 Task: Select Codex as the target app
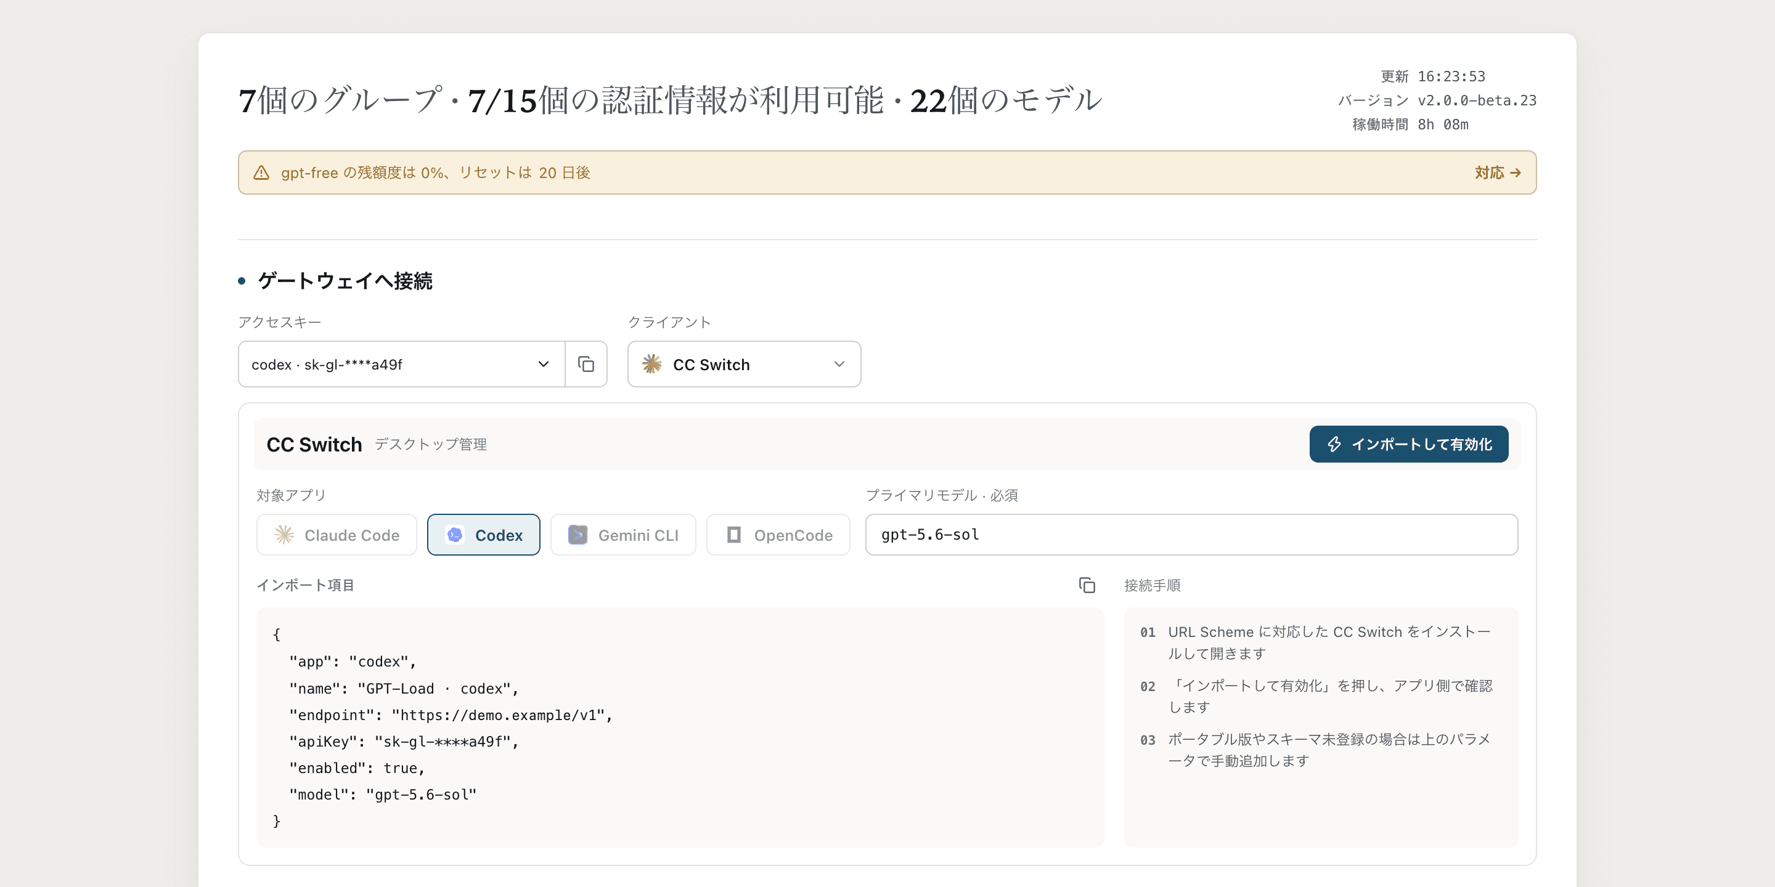[x=484, y=535]
